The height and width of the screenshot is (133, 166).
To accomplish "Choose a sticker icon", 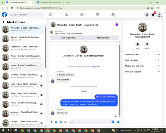I will 61,122.
